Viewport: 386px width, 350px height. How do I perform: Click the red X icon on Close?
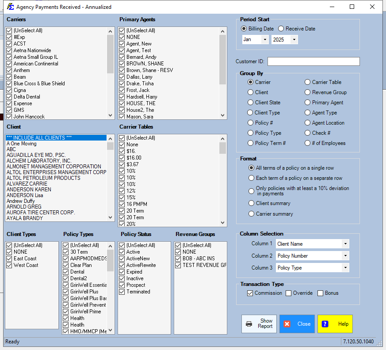[x=287, y=324]
